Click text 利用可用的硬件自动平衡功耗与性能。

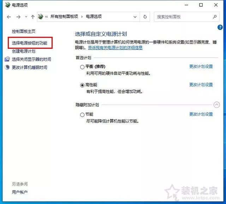click(x=118, y=73)
